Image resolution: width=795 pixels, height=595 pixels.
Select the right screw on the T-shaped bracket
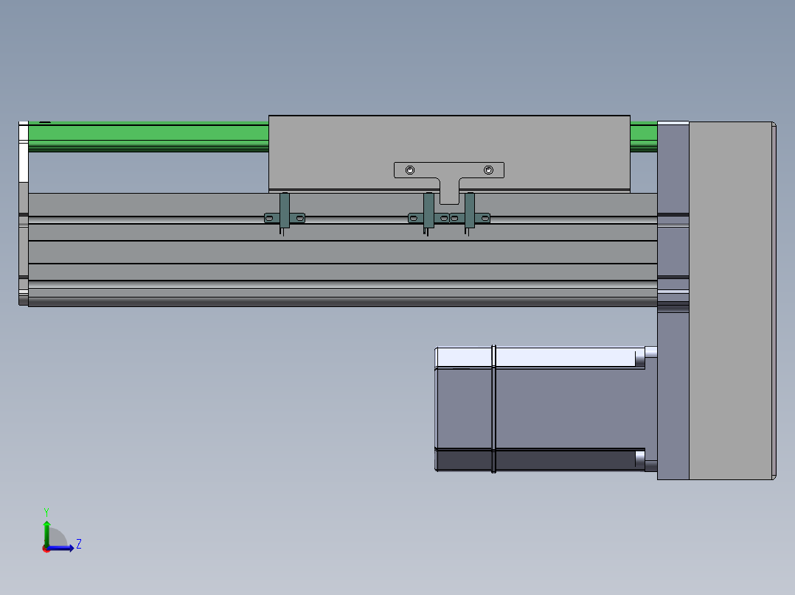[488, 170]
